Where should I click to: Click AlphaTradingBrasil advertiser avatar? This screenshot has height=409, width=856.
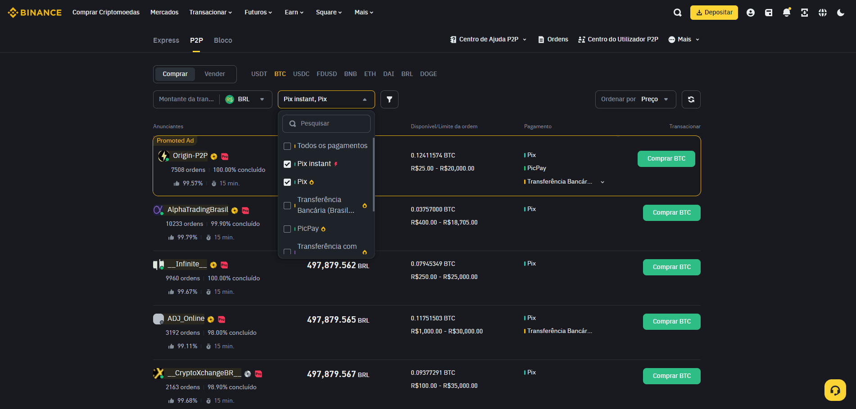click(x=158, y=210)
